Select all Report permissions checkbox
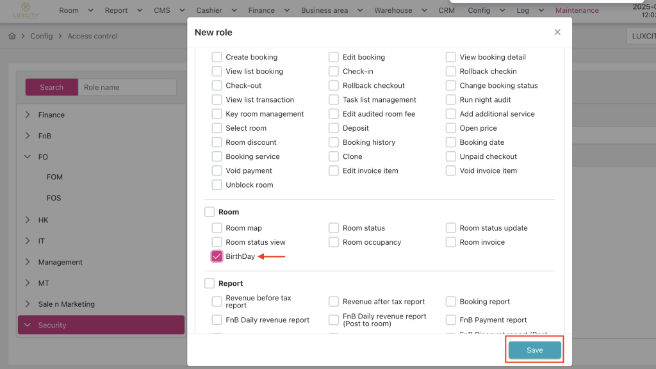656x369 pixels. click(x=209, y=283)
